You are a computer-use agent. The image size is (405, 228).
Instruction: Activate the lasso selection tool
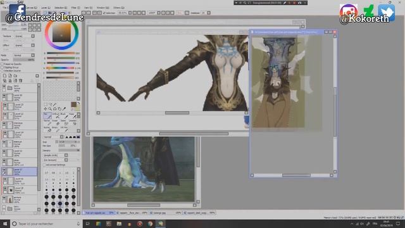coord(50,104)
